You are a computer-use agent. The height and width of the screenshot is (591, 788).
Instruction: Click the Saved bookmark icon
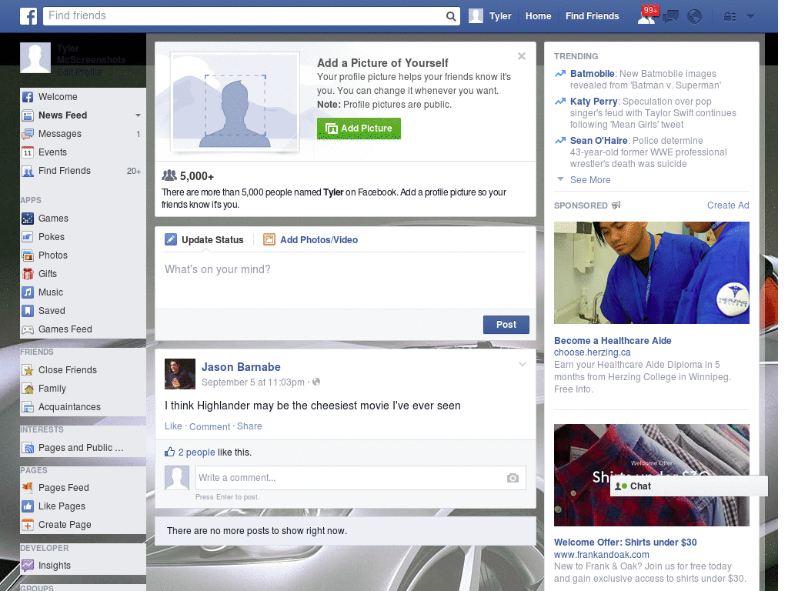click(x=28, y=311)
